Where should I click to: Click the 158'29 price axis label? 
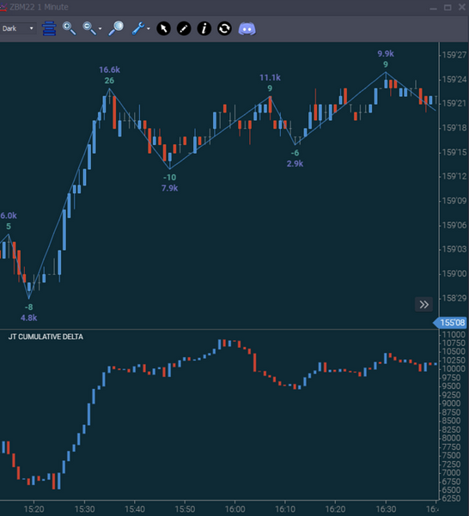click(454, 298)
